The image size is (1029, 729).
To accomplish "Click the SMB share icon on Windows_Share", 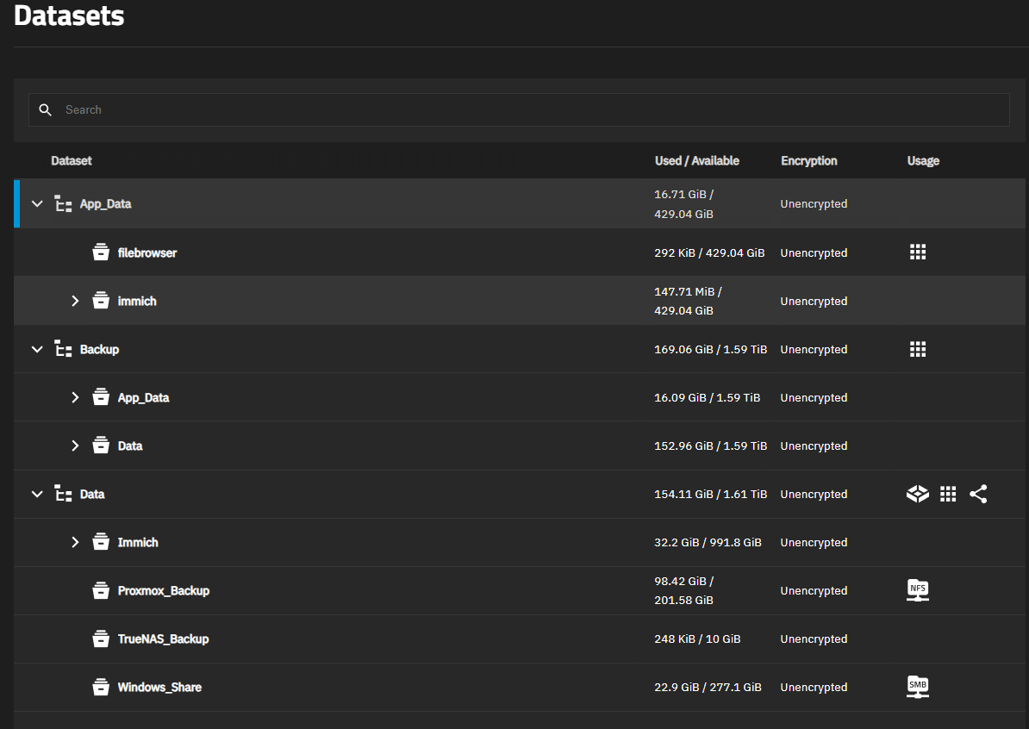I will (x=918, y=687).
